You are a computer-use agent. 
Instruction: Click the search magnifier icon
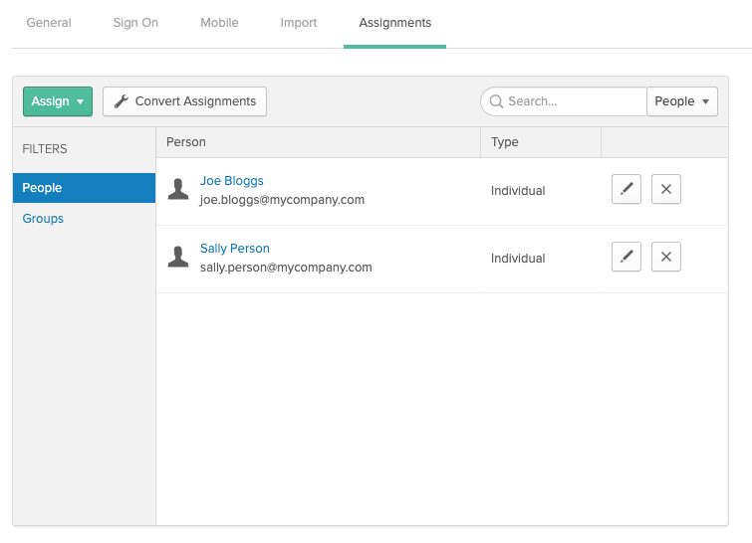click(x=496, y=101)
